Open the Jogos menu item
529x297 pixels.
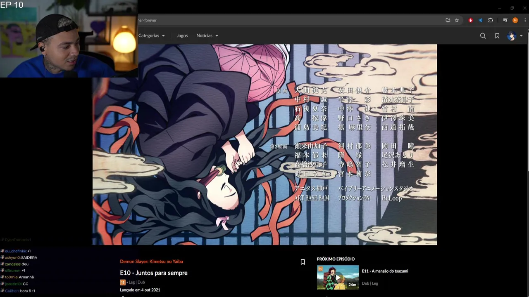click(182, 35)
